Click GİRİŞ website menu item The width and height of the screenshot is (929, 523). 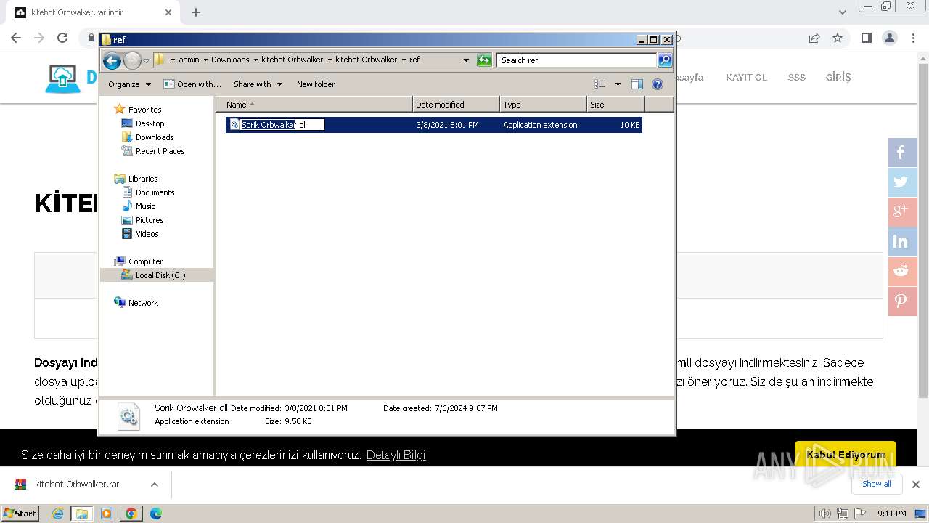[838, 77]
